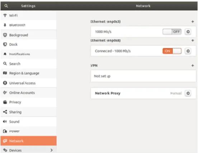Image resolution: width=198 pixels, height=153 pixels.
Task: Open Universal Access panel
Action: (29, 83)
